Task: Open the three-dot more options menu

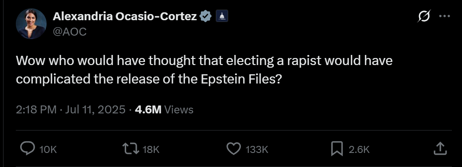Action: 444,16
